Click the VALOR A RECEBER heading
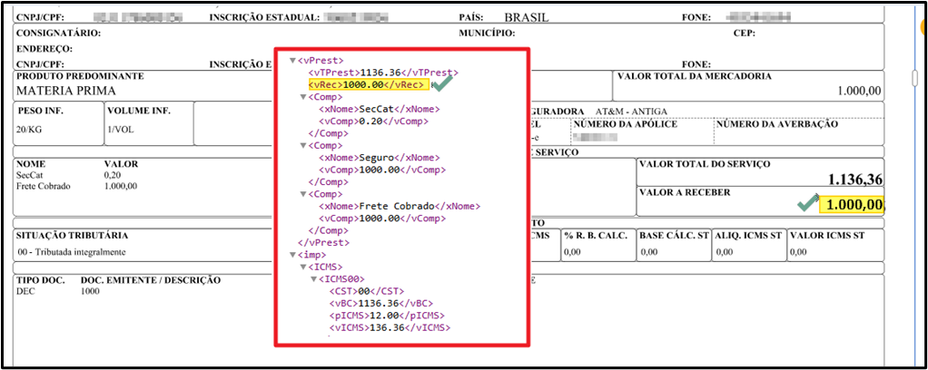Screen dimensions: 928x370 click(x=686, y=192)
